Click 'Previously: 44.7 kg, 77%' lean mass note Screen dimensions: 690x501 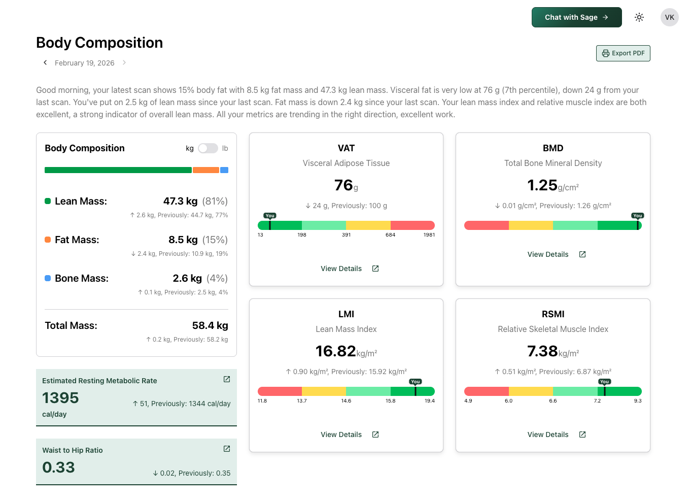[193, 215]
